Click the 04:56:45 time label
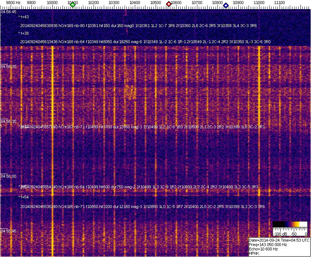The image size is (311, 257). pos(8,12)
